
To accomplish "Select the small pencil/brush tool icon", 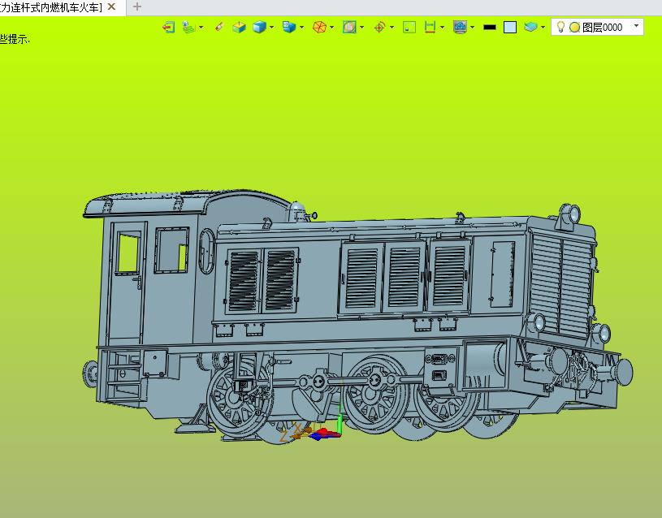I will click(x=219, y=28).
